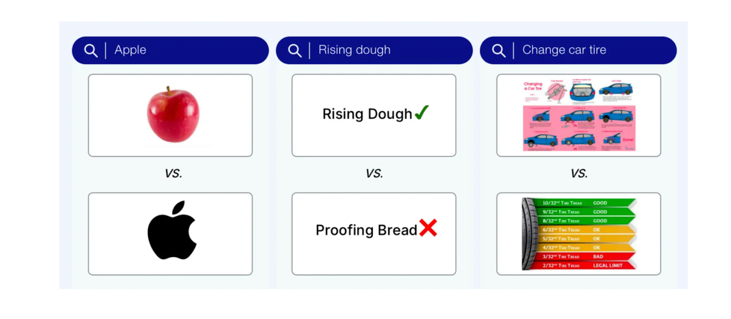Screen dimensions: 731x319
Task: Select the 2/32 Tire Tread LEGAL LIMIT row
Action: pos(585,265)
